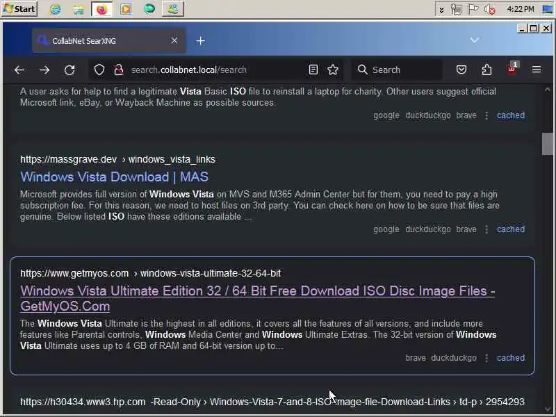Click the page vertical scrollbar thumb
Viewport: 556px width, 417px height.
coord(547,144)
